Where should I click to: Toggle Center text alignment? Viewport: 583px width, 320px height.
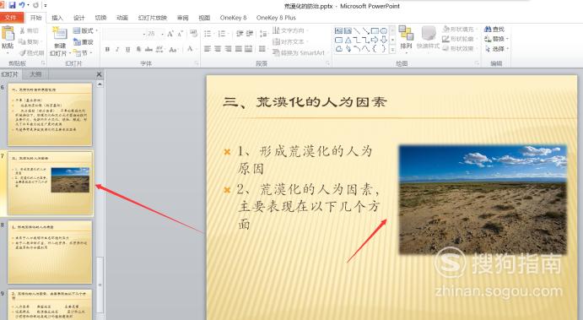pyautogui.click(x=218, y=49)
